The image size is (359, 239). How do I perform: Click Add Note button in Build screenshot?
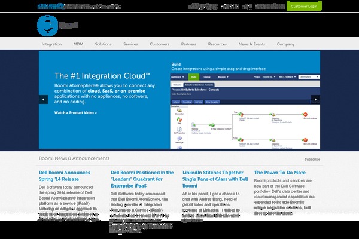pos(198,102)
